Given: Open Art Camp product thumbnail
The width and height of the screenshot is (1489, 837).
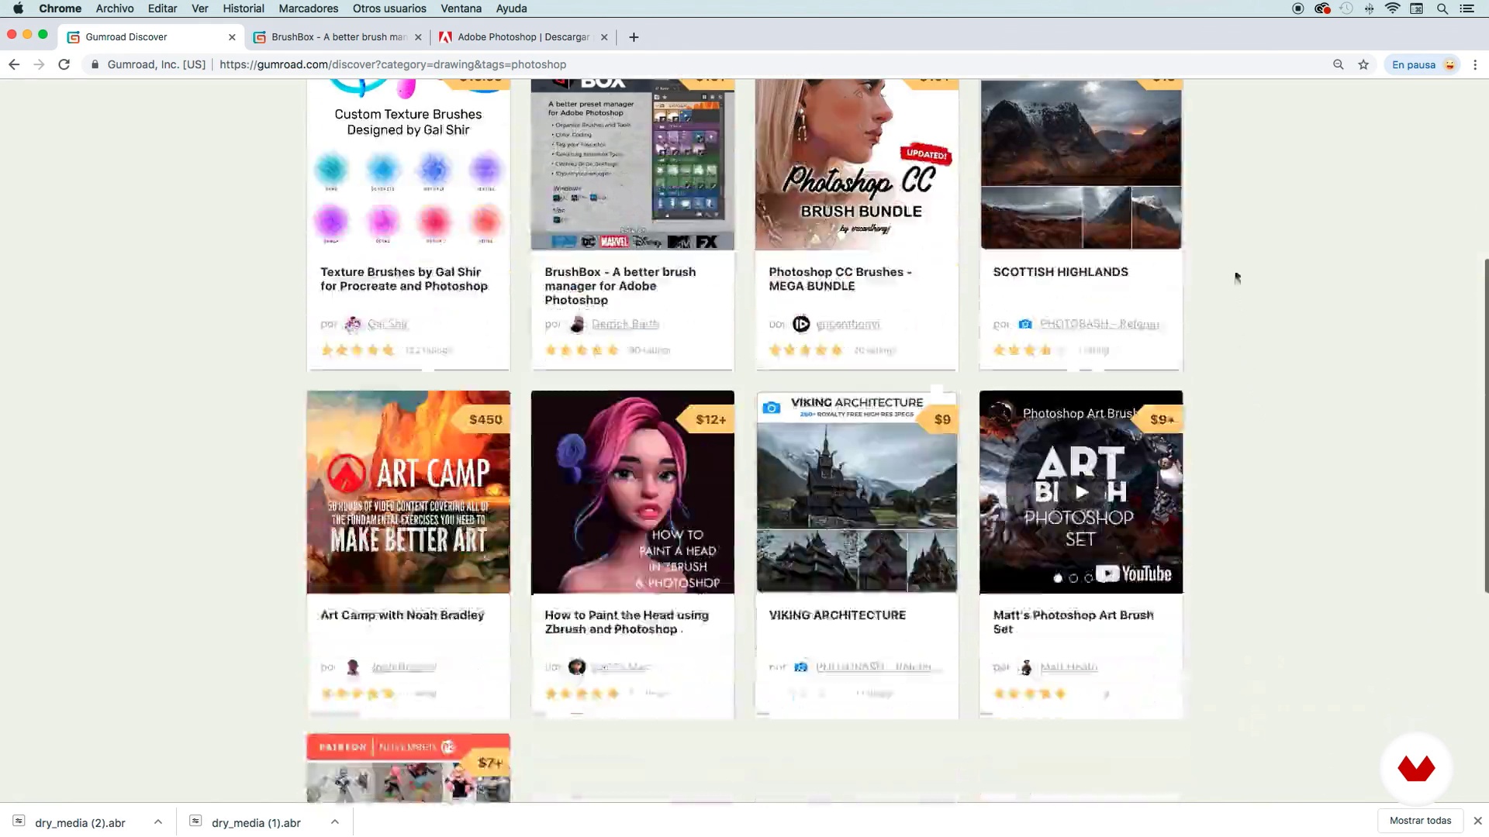Looking at the screenshot, I should point(408,492).
